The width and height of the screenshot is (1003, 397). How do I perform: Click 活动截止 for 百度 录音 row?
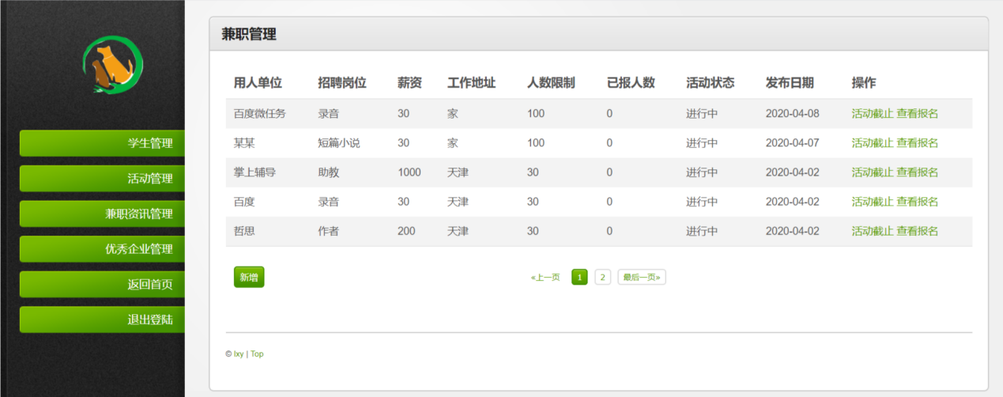click(872, 202)
